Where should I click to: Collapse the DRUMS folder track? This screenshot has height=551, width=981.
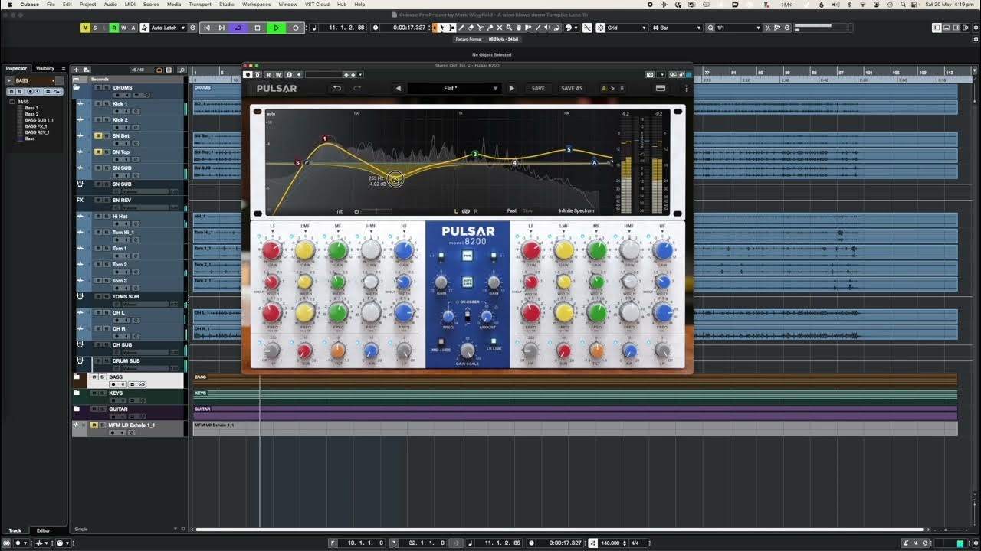77,88
